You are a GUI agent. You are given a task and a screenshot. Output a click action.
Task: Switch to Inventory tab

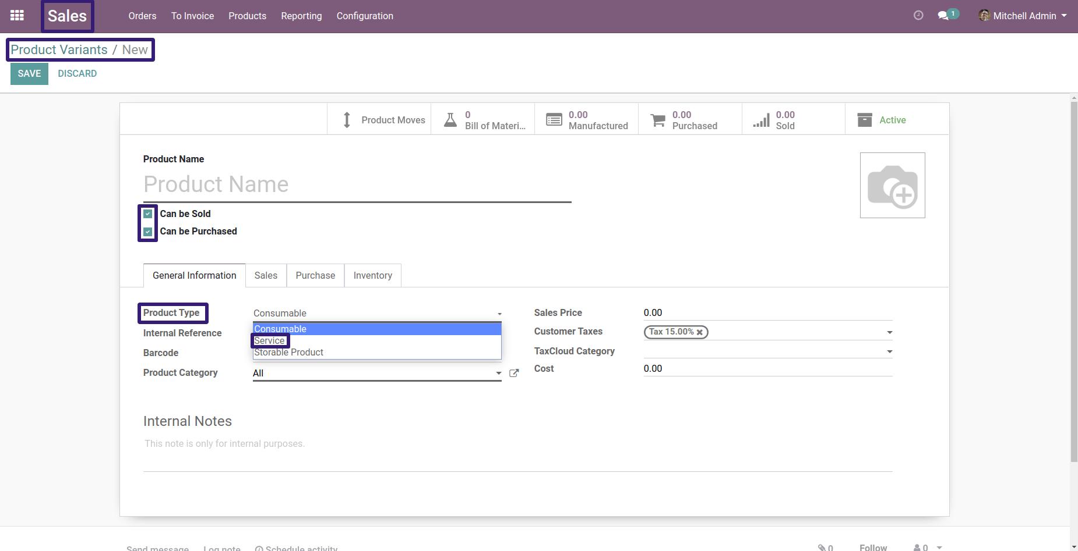[x=373, y=275]
